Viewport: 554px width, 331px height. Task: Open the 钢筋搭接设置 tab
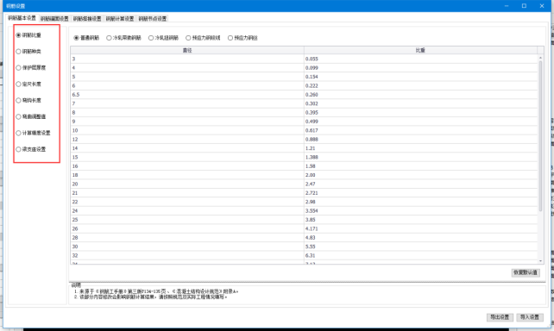pyautogui.click(x=87, y=19)
